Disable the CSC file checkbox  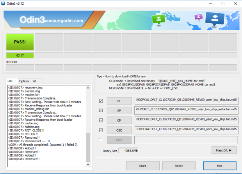(101, 130)
